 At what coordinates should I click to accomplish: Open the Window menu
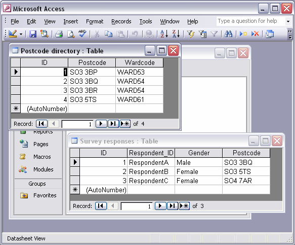coord(170,21)
